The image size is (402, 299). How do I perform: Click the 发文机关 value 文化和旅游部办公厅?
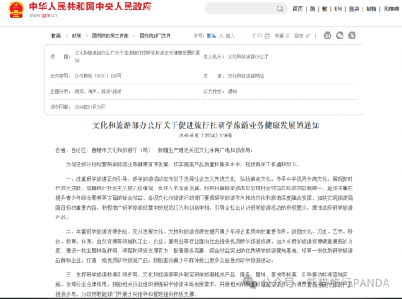[x=248, y=56]
